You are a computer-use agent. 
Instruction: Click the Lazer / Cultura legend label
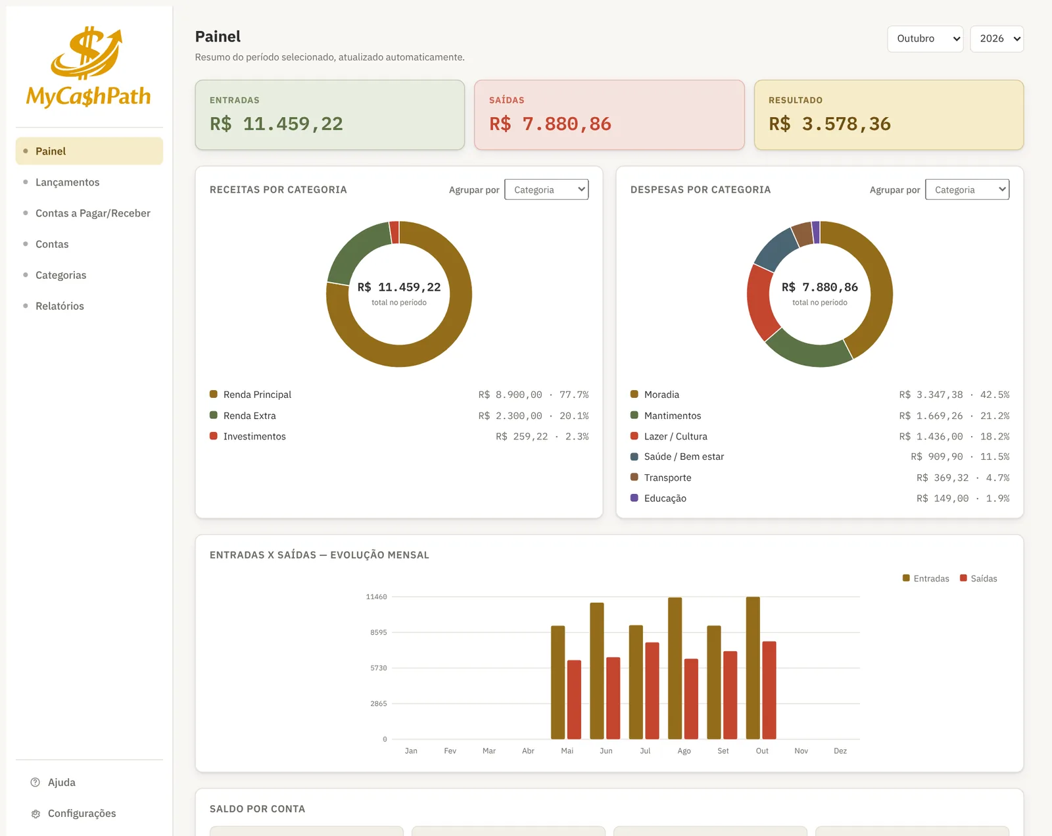pos(676,436)
